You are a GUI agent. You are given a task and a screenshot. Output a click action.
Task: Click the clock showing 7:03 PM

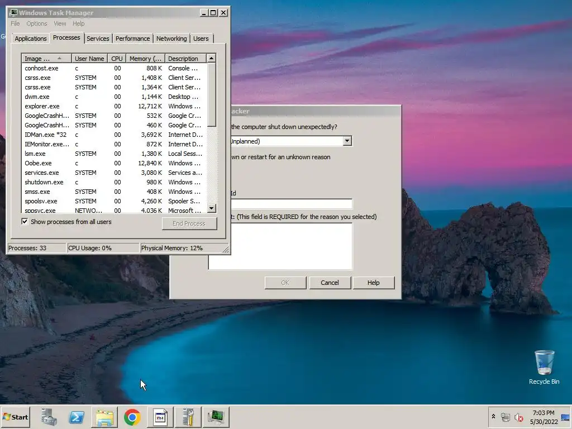(543, 413)
